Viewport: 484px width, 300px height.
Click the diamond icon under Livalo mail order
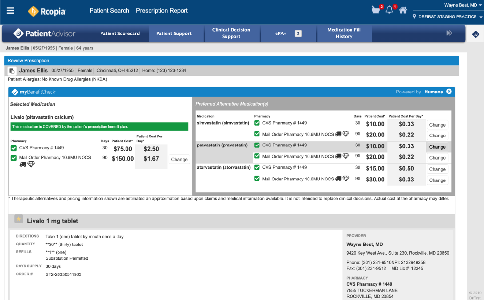click(31, 164)
